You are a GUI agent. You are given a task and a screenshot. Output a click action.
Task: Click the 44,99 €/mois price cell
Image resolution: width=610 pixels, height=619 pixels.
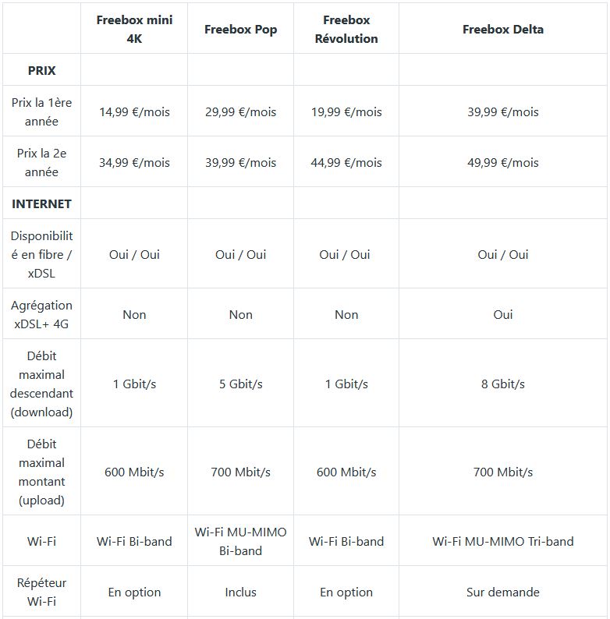tap(346, 162)
